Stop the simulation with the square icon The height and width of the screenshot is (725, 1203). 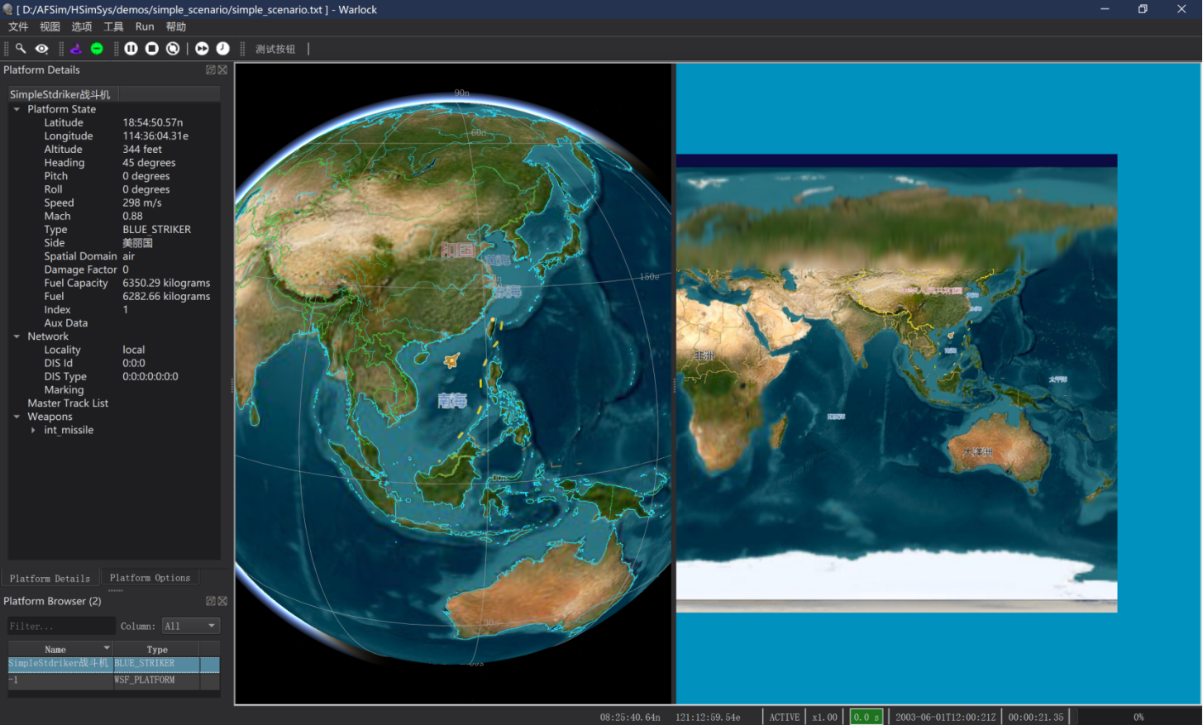(152, 49)
